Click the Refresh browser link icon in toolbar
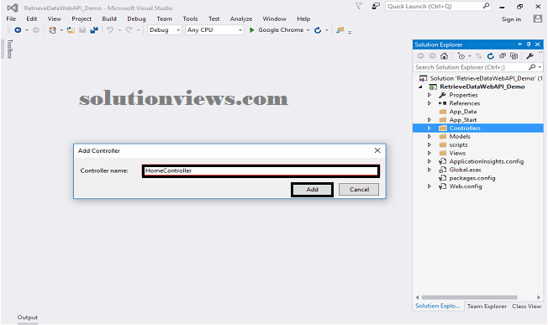The image size is (548, 325). 318,30
